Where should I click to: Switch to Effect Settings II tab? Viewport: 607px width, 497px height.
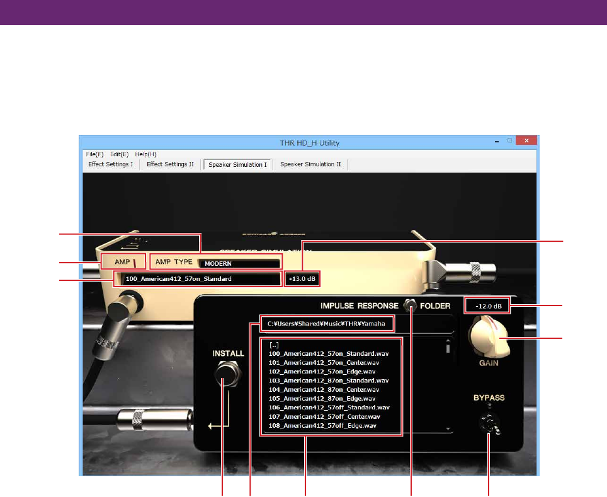170,164
